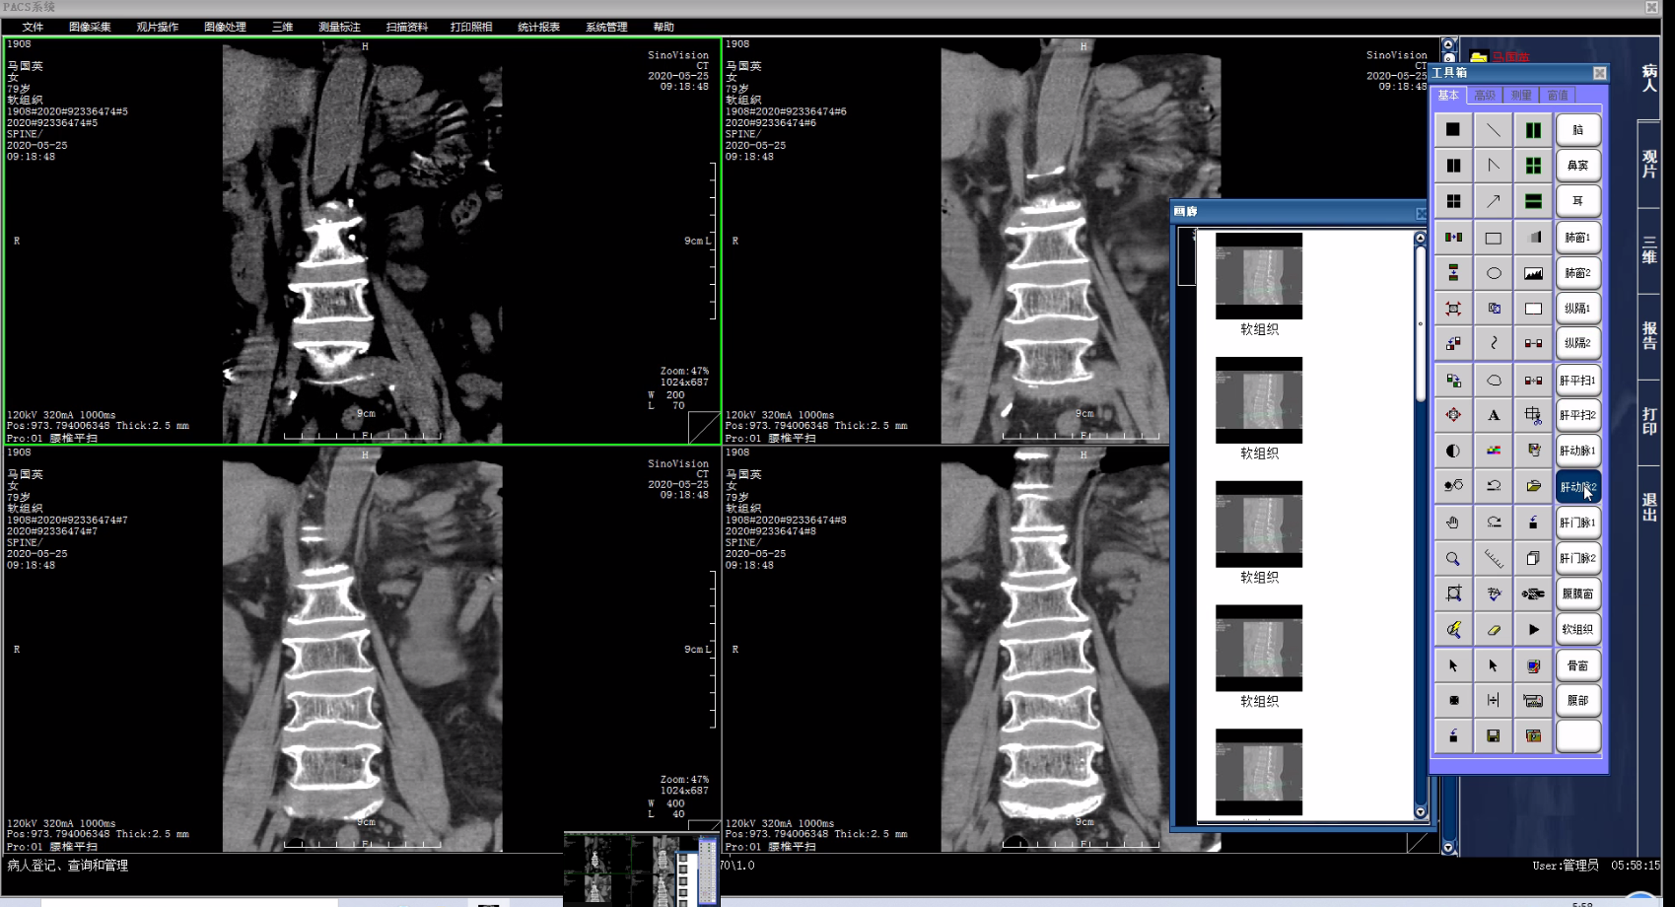Select the straight line drawing tool

(1494, 130)
